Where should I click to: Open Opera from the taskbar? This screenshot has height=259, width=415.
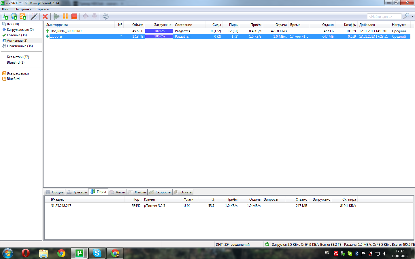26,253
